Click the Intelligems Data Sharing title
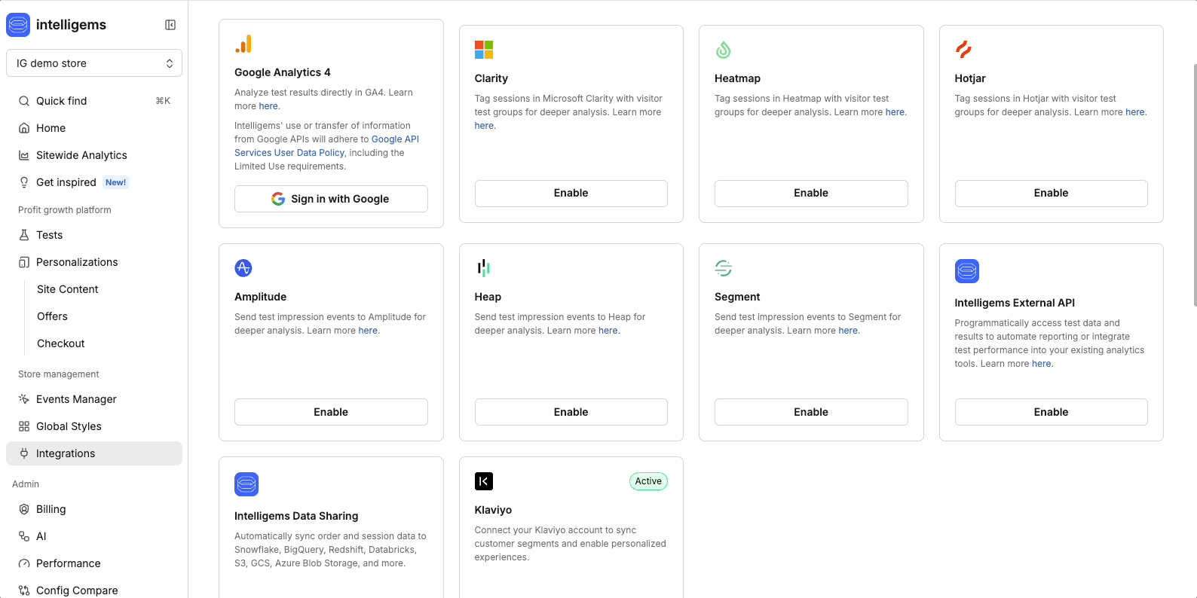The height and width of the screenshot is (598, 1197). coord(296,516)
